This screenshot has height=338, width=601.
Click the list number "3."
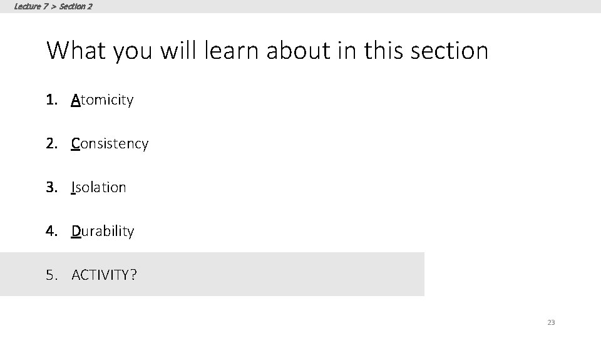(52, 187)
